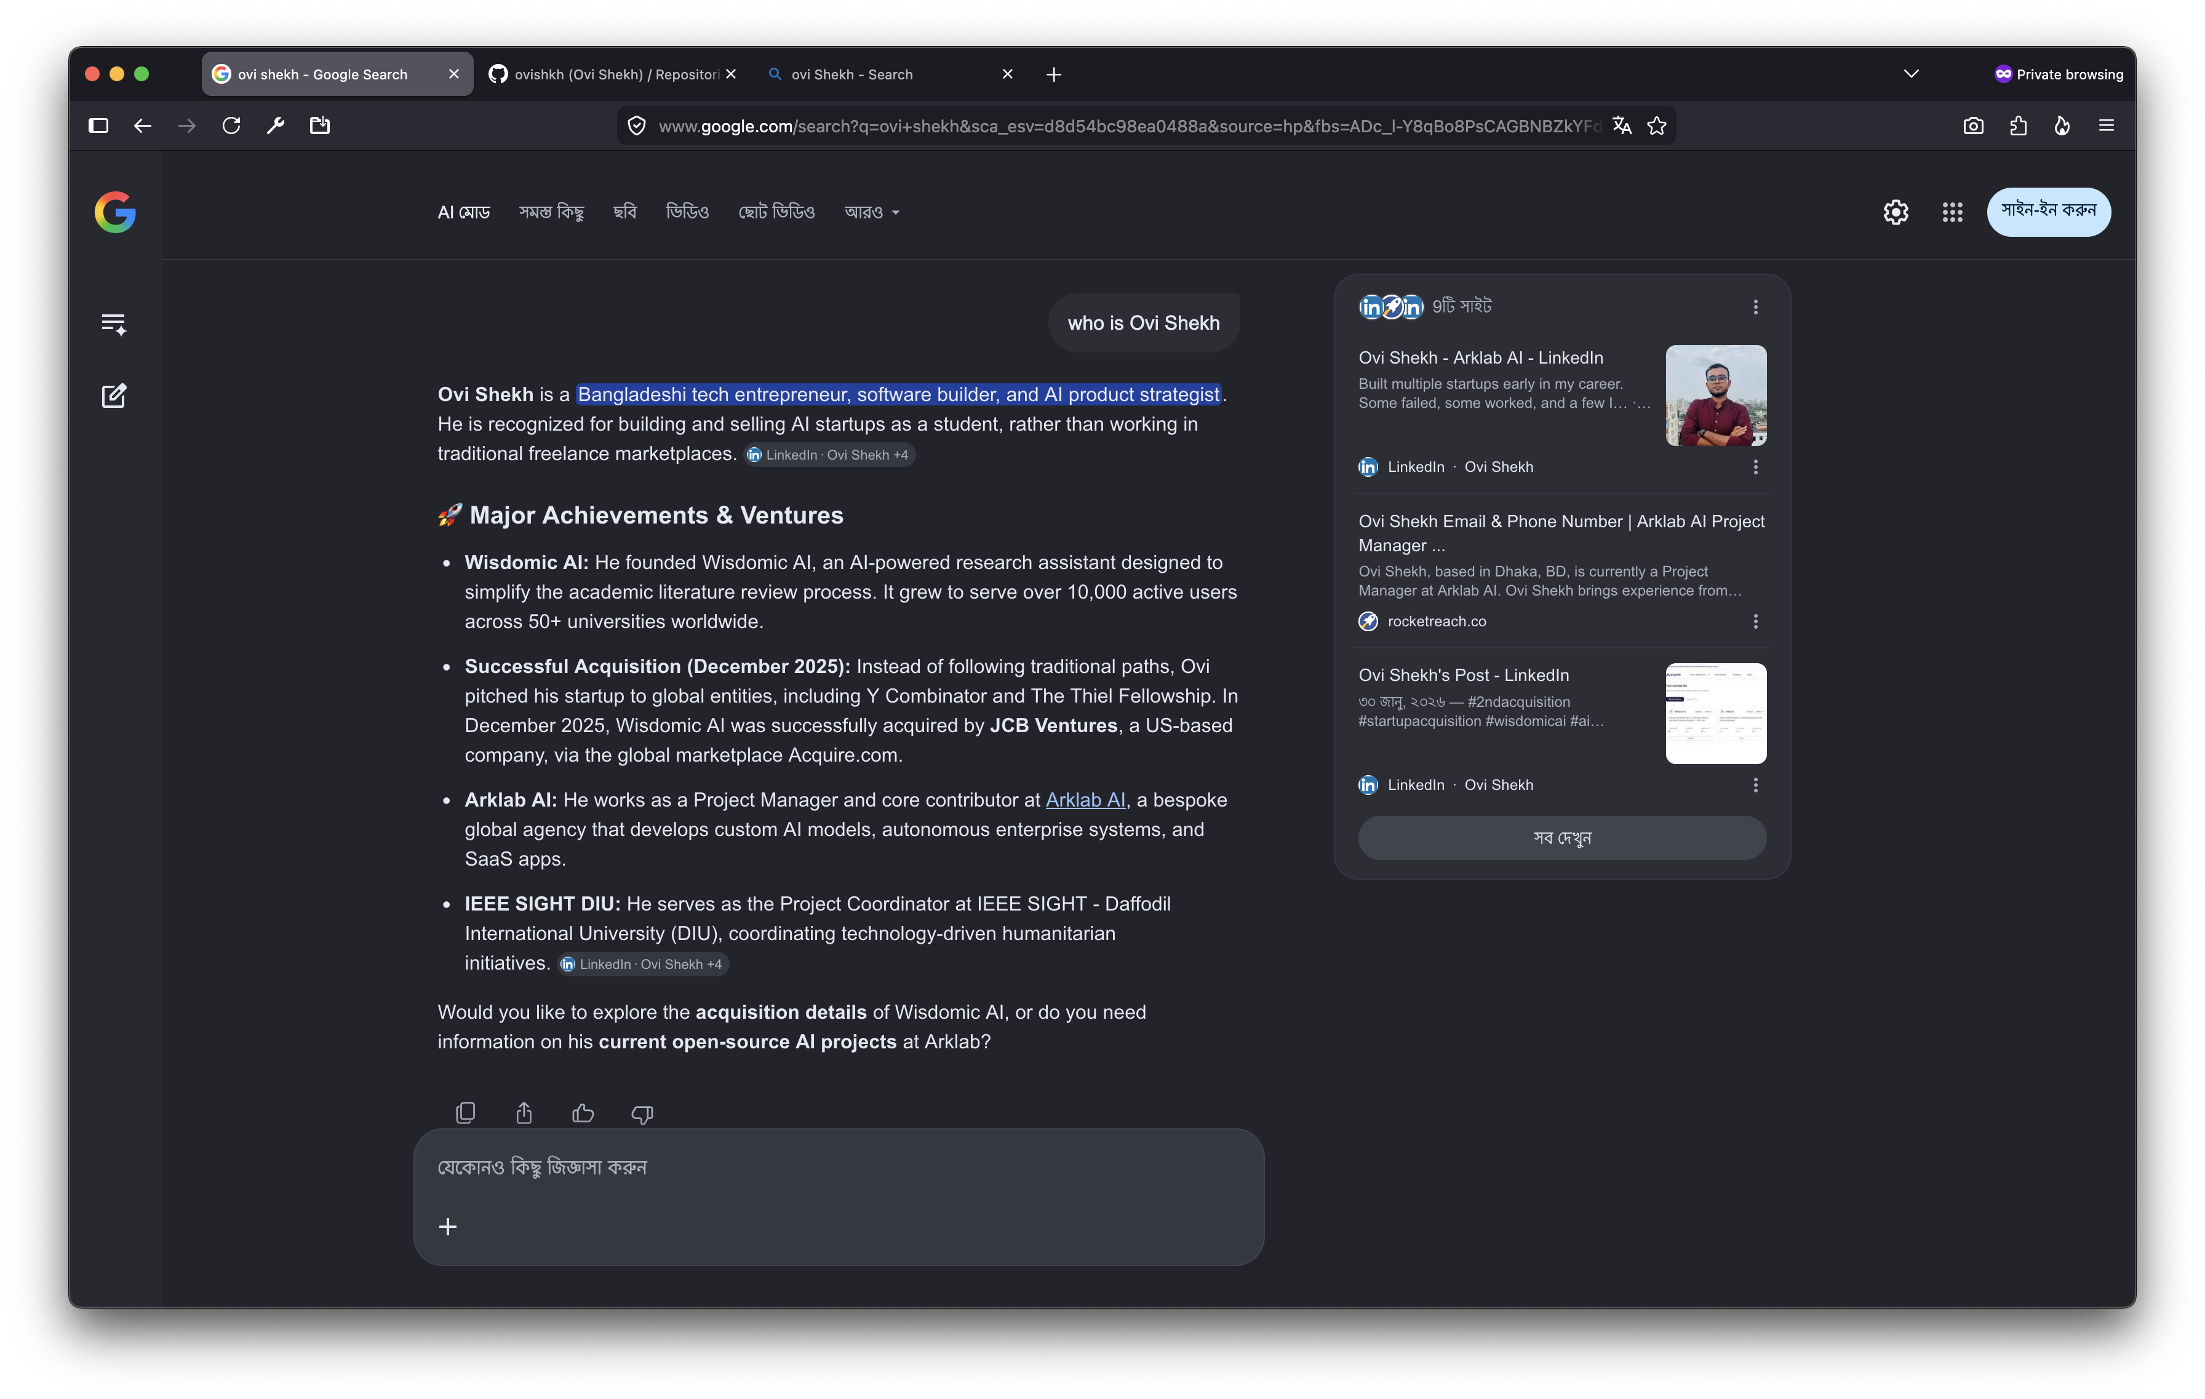Open Google quick settings gear
The width and height of the screenshot is (2205, 1399).
pos(1896,212)
